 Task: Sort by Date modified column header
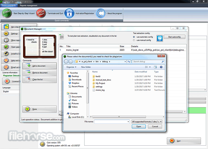click(141, 72)
